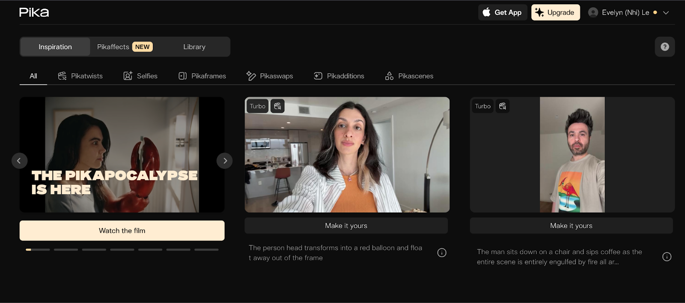Image resolution: width=685 pixels, height=303 pixels.
Task: Select the Pikascenes filter
Action: 409,76
